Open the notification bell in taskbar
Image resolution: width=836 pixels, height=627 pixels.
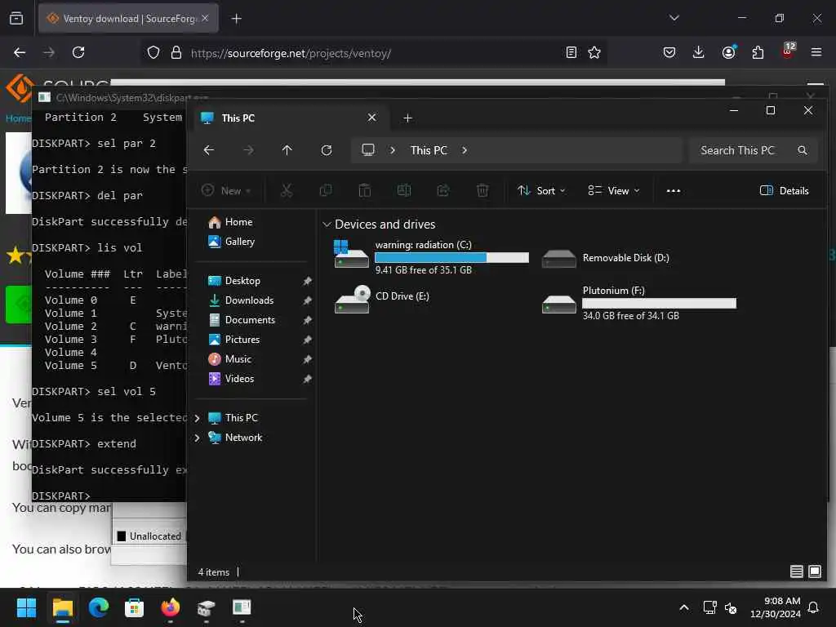tap(814, 607)
